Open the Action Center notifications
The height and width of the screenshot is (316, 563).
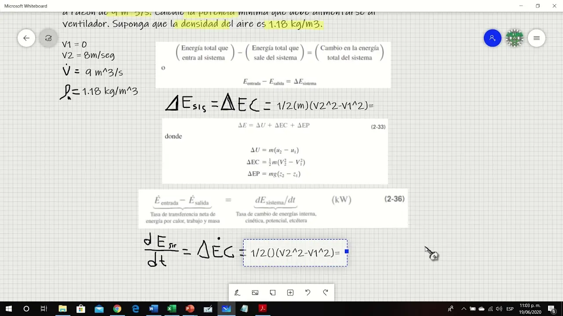coord(552,309)
